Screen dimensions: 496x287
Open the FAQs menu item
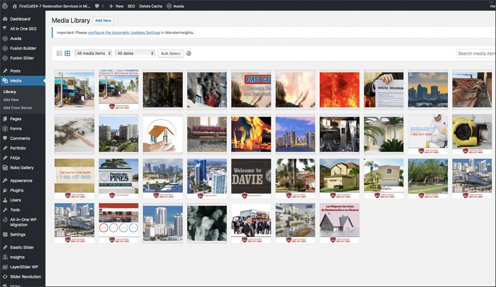[15, 157]
